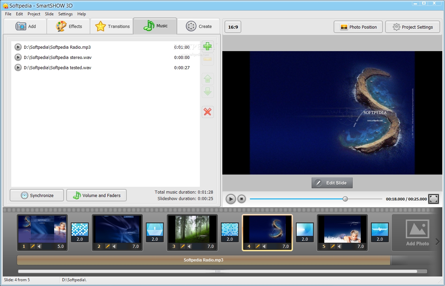Switch to the Create tab
Image resolution: width=445 pixels, height=286 pixels.
pos(198,26)
